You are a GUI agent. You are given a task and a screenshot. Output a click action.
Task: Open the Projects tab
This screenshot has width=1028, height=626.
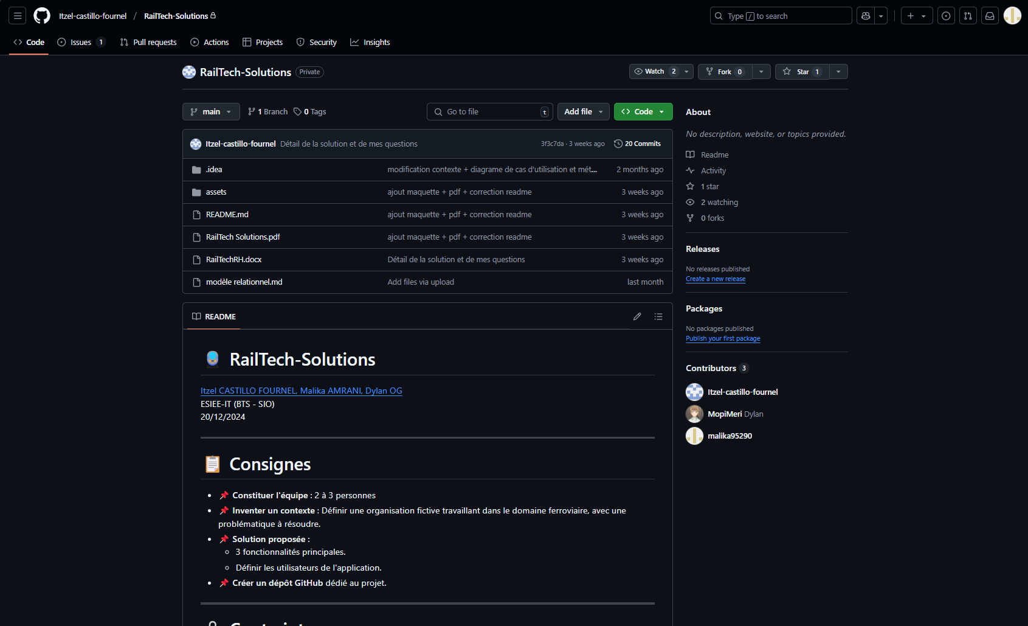click(263, 43)
